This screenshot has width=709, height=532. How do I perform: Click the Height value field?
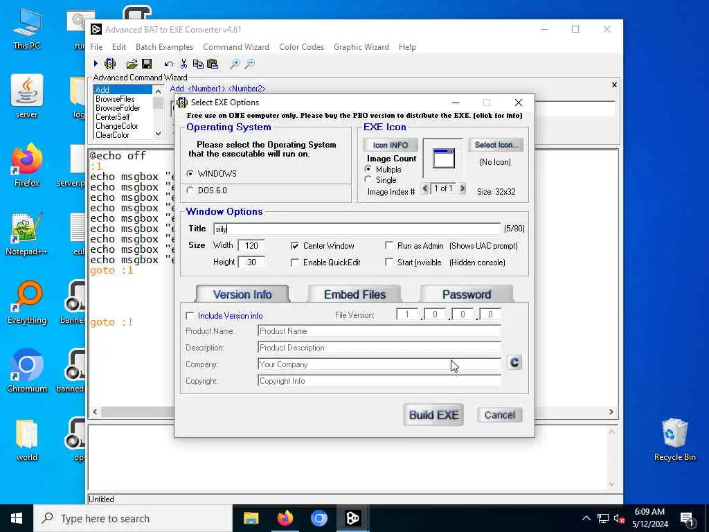pos(251,263)
